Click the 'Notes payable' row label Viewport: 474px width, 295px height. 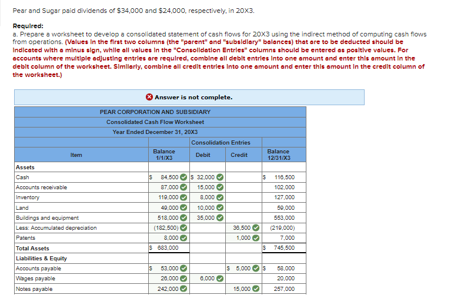point(34,289)
